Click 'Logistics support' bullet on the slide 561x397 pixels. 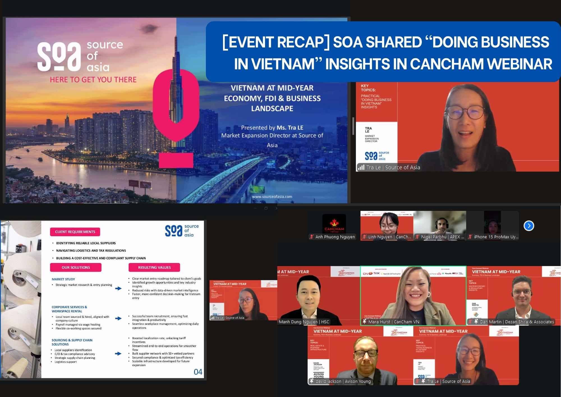66,362
